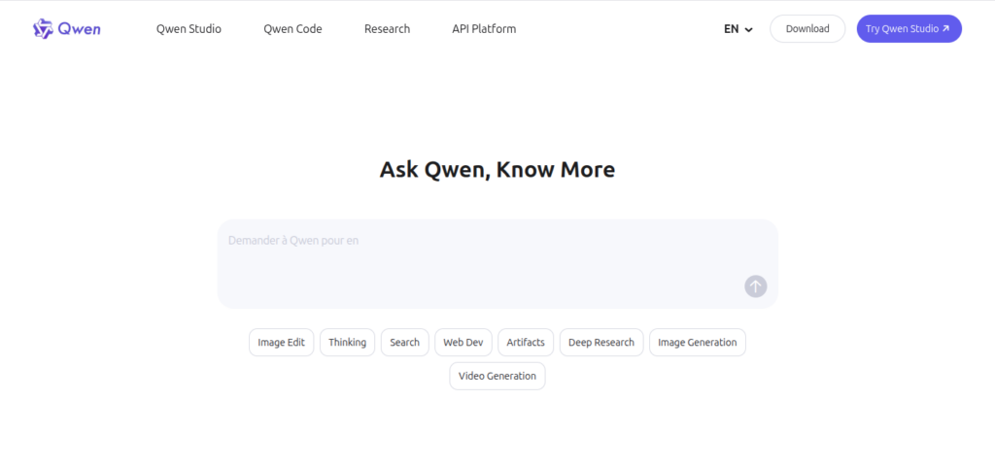Screen dimensions: 995x467
Task: Open Qwen Studio nav item
Action: pos(189,29)
